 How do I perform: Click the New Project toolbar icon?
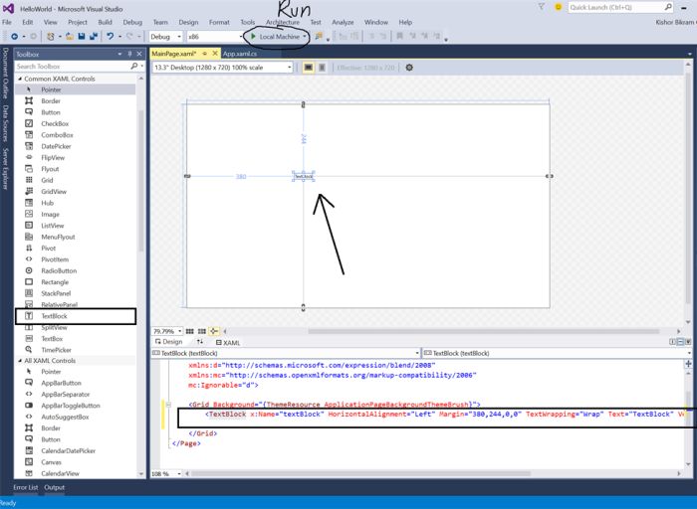point(50,37)
